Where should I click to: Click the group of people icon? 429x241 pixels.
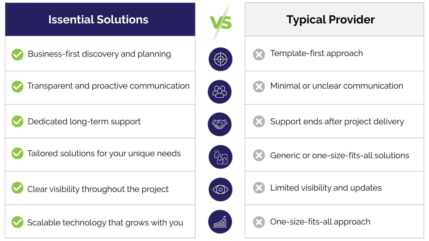click(x=220, y=92)
